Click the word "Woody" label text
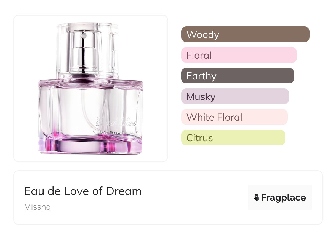 203,35
